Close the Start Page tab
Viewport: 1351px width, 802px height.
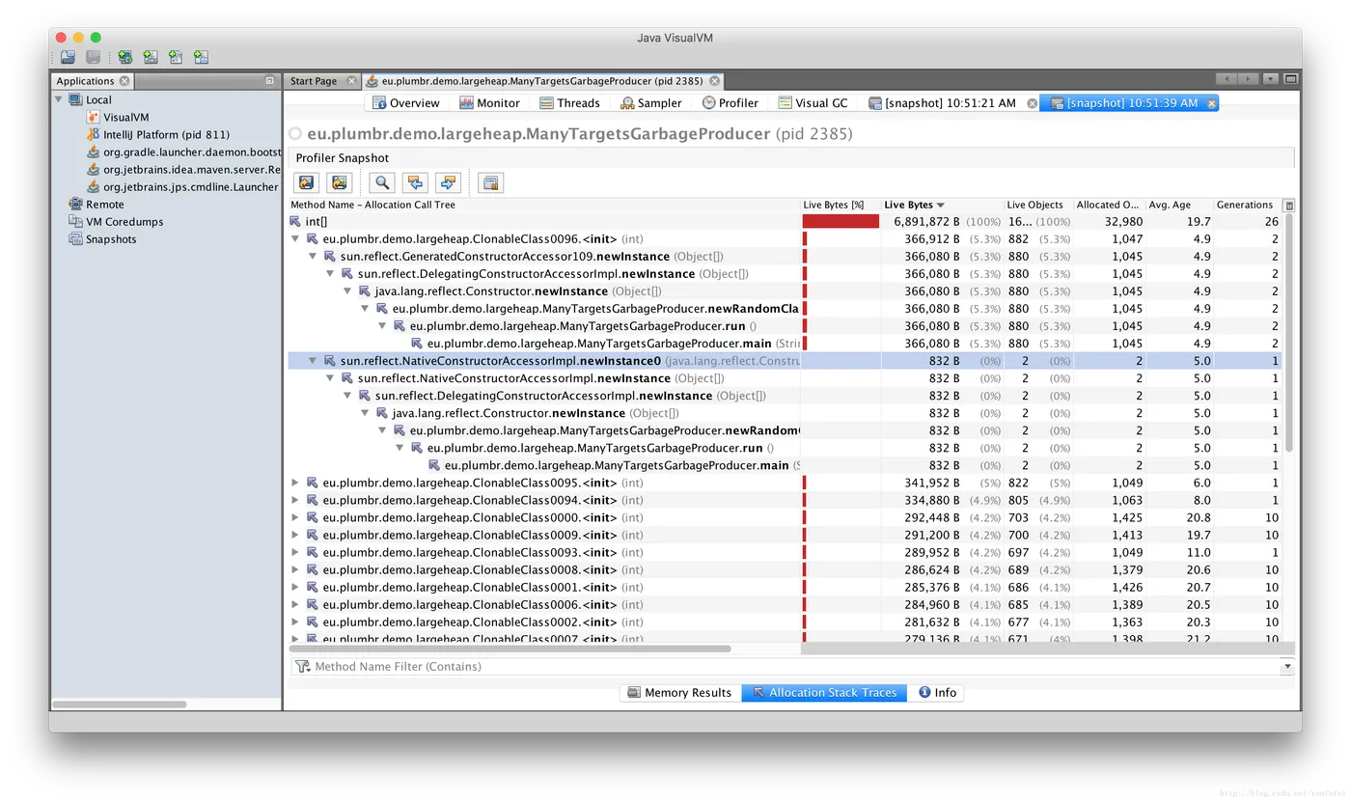coord(351,81)
